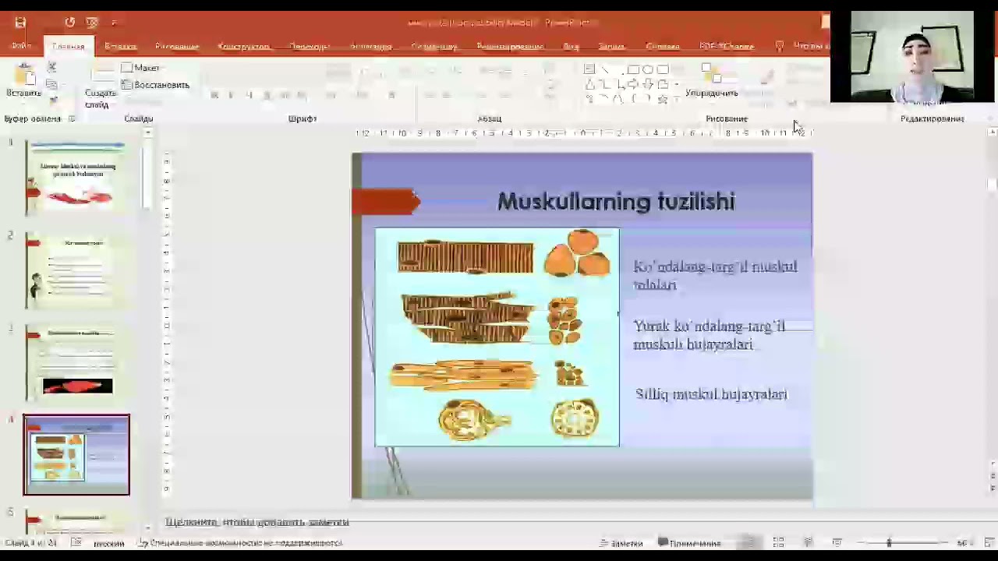998x561 pixels.
Task: Select slide 1 thumbnail in the panel
Action: point(76,178)
